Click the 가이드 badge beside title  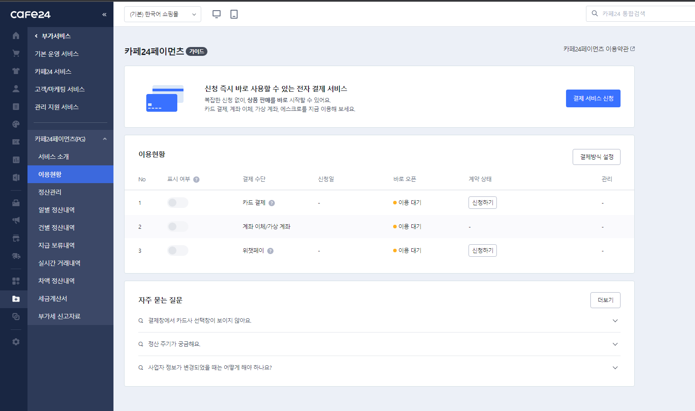196,51
